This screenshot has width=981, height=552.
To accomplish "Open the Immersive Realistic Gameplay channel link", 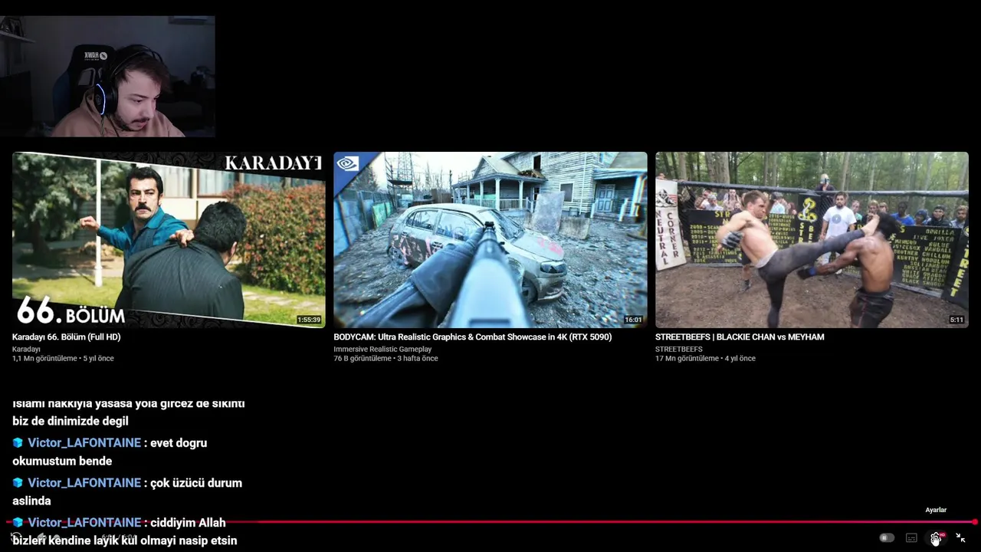I will [382, 350].
